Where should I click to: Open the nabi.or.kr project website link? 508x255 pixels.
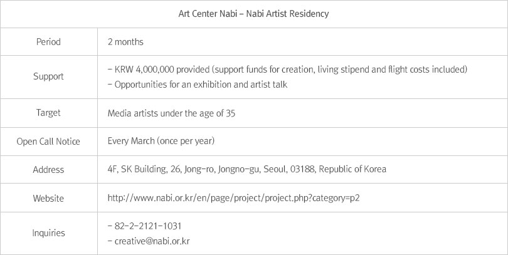233,198
